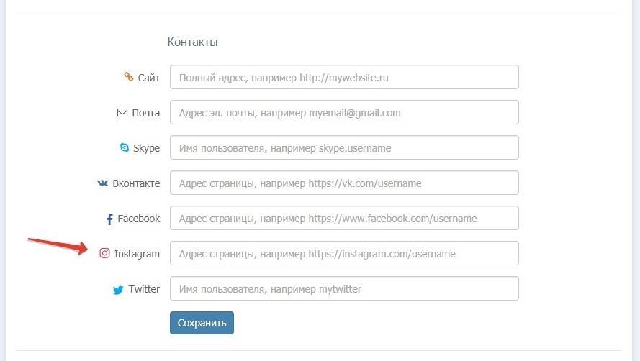Click the Instagram text label
The width and height of the screenshot is (640, 361).
(137, 254)
